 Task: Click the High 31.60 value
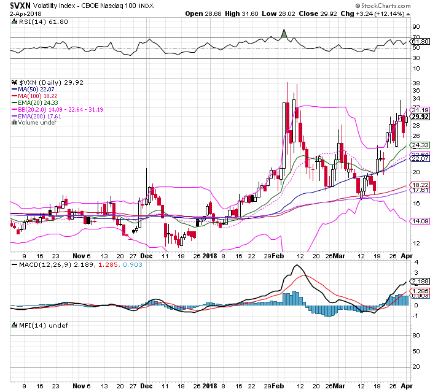pyautogui.click(x=241, y=13)
